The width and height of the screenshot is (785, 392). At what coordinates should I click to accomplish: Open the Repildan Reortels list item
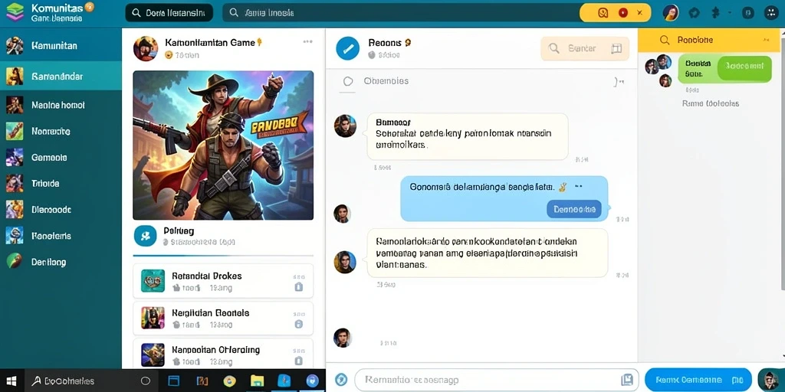(223, 318)
